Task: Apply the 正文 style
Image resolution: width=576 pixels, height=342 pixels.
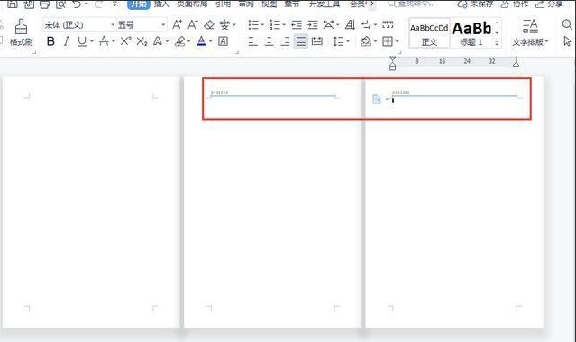Action: tap(429, 33)
